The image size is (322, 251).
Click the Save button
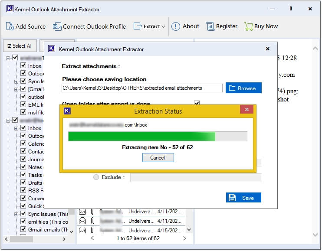click(x=243, y=198)
